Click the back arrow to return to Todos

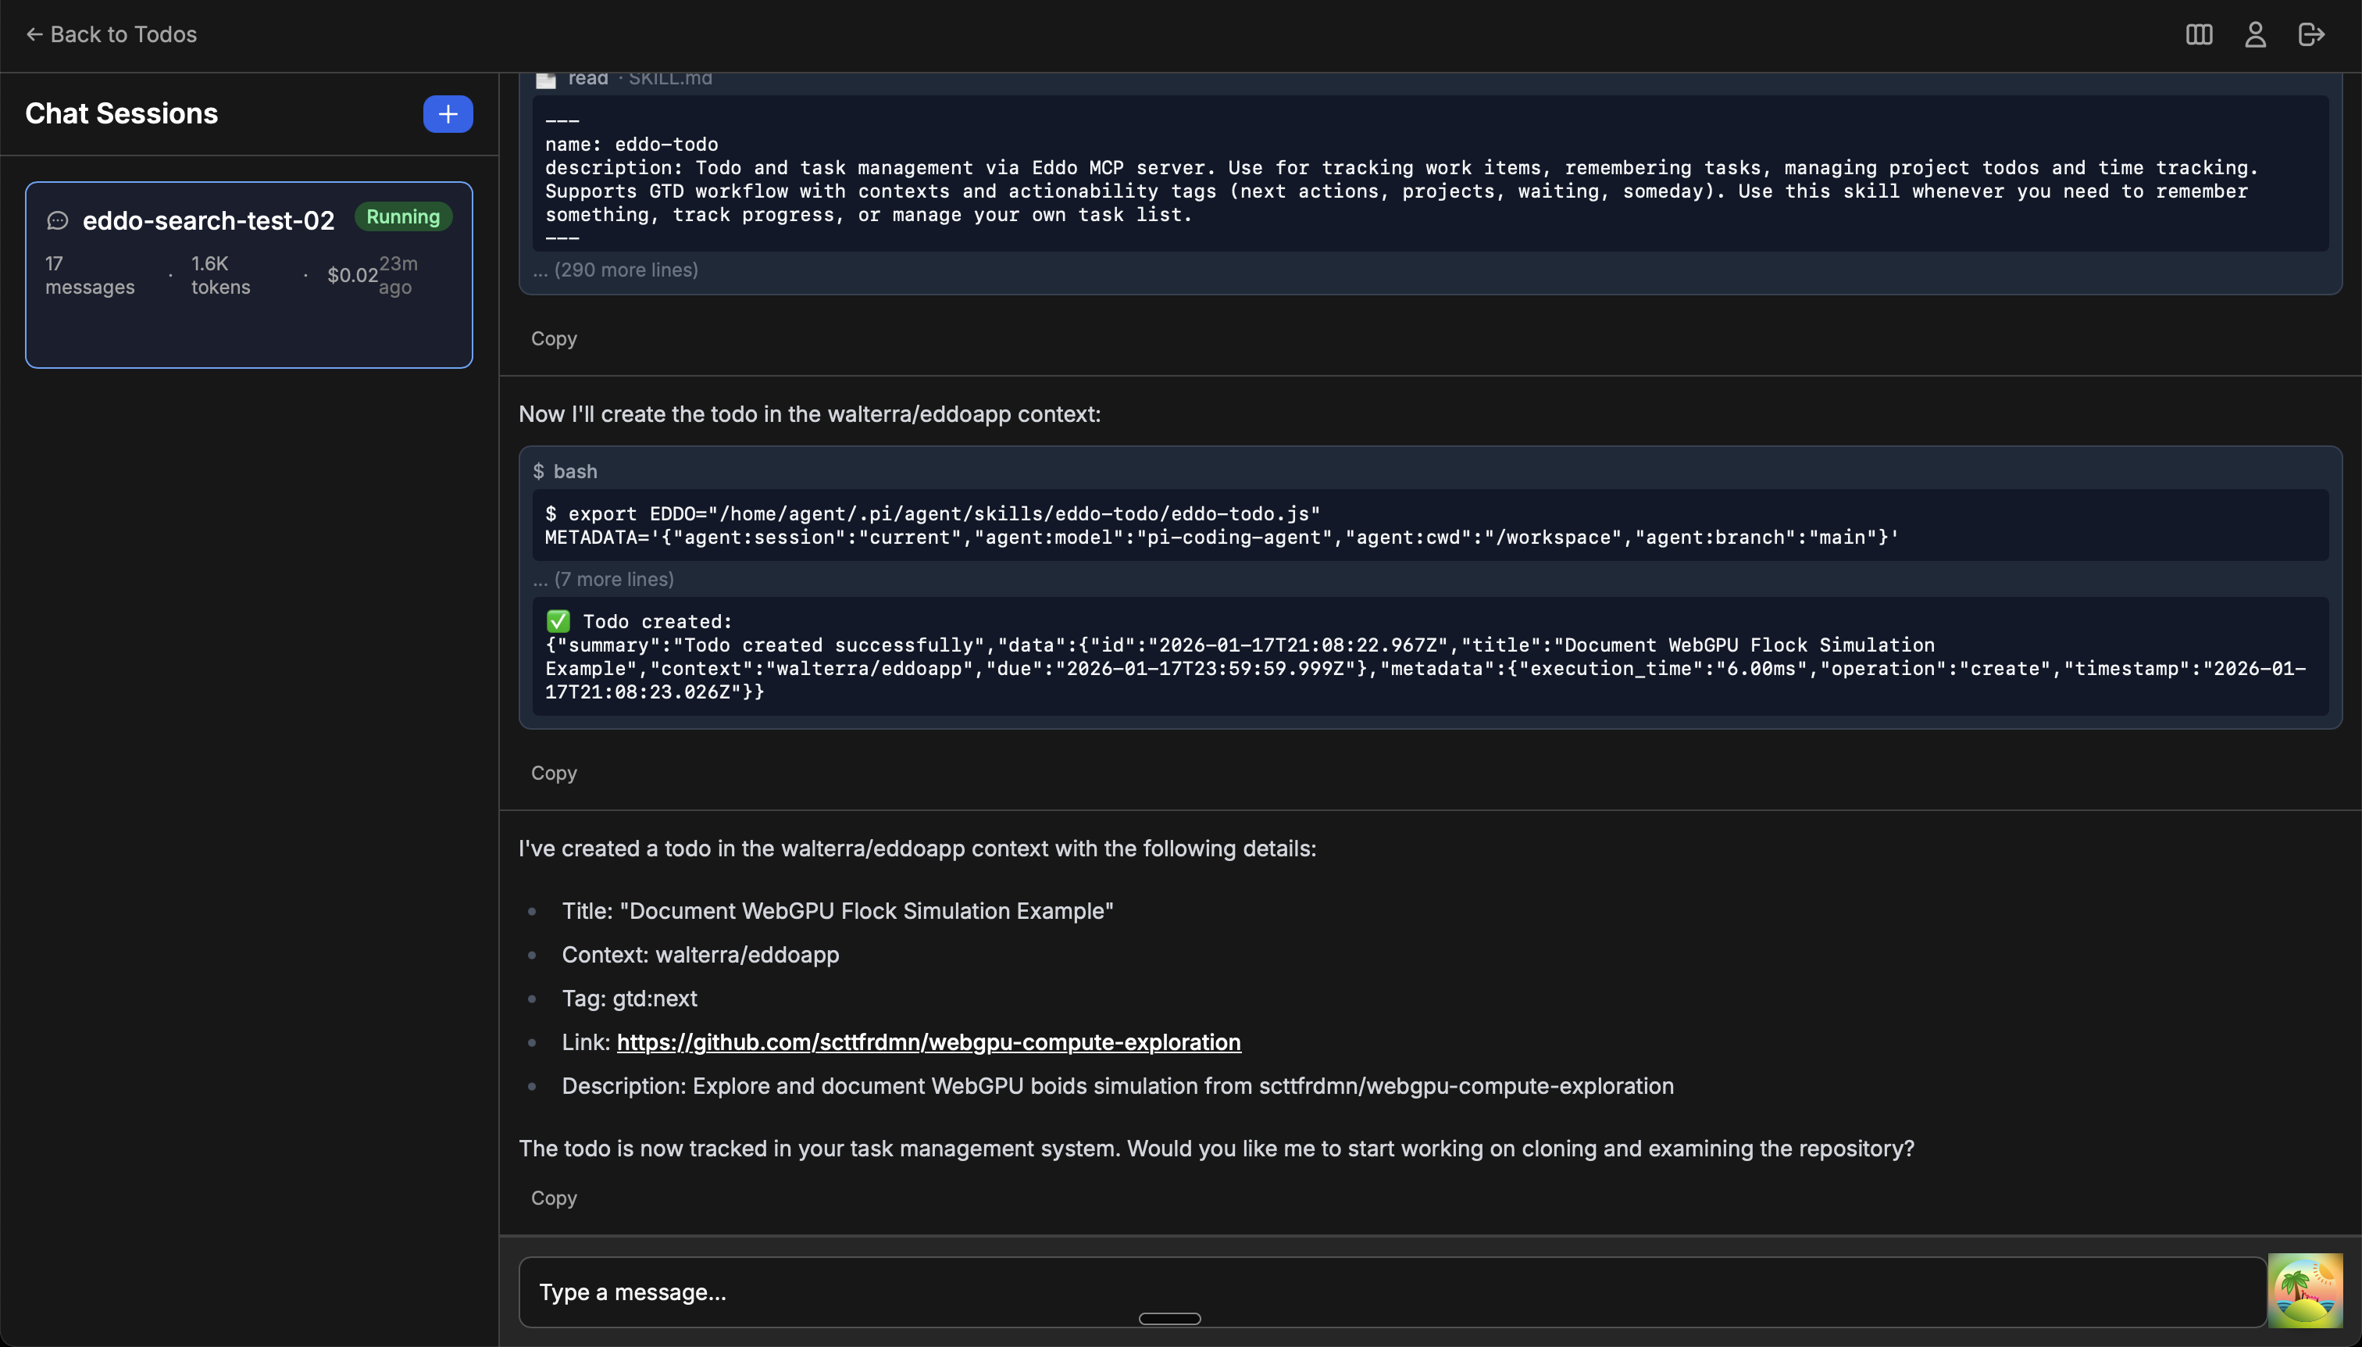(x=34, y=34)
